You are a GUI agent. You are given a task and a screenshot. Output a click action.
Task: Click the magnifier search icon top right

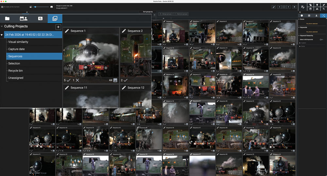pos(324,9)
